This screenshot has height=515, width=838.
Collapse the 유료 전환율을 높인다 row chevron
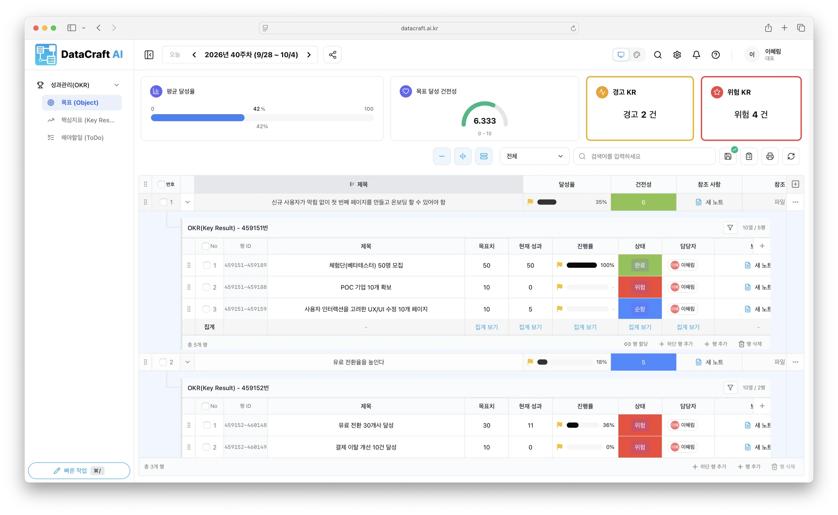[188, 362]
